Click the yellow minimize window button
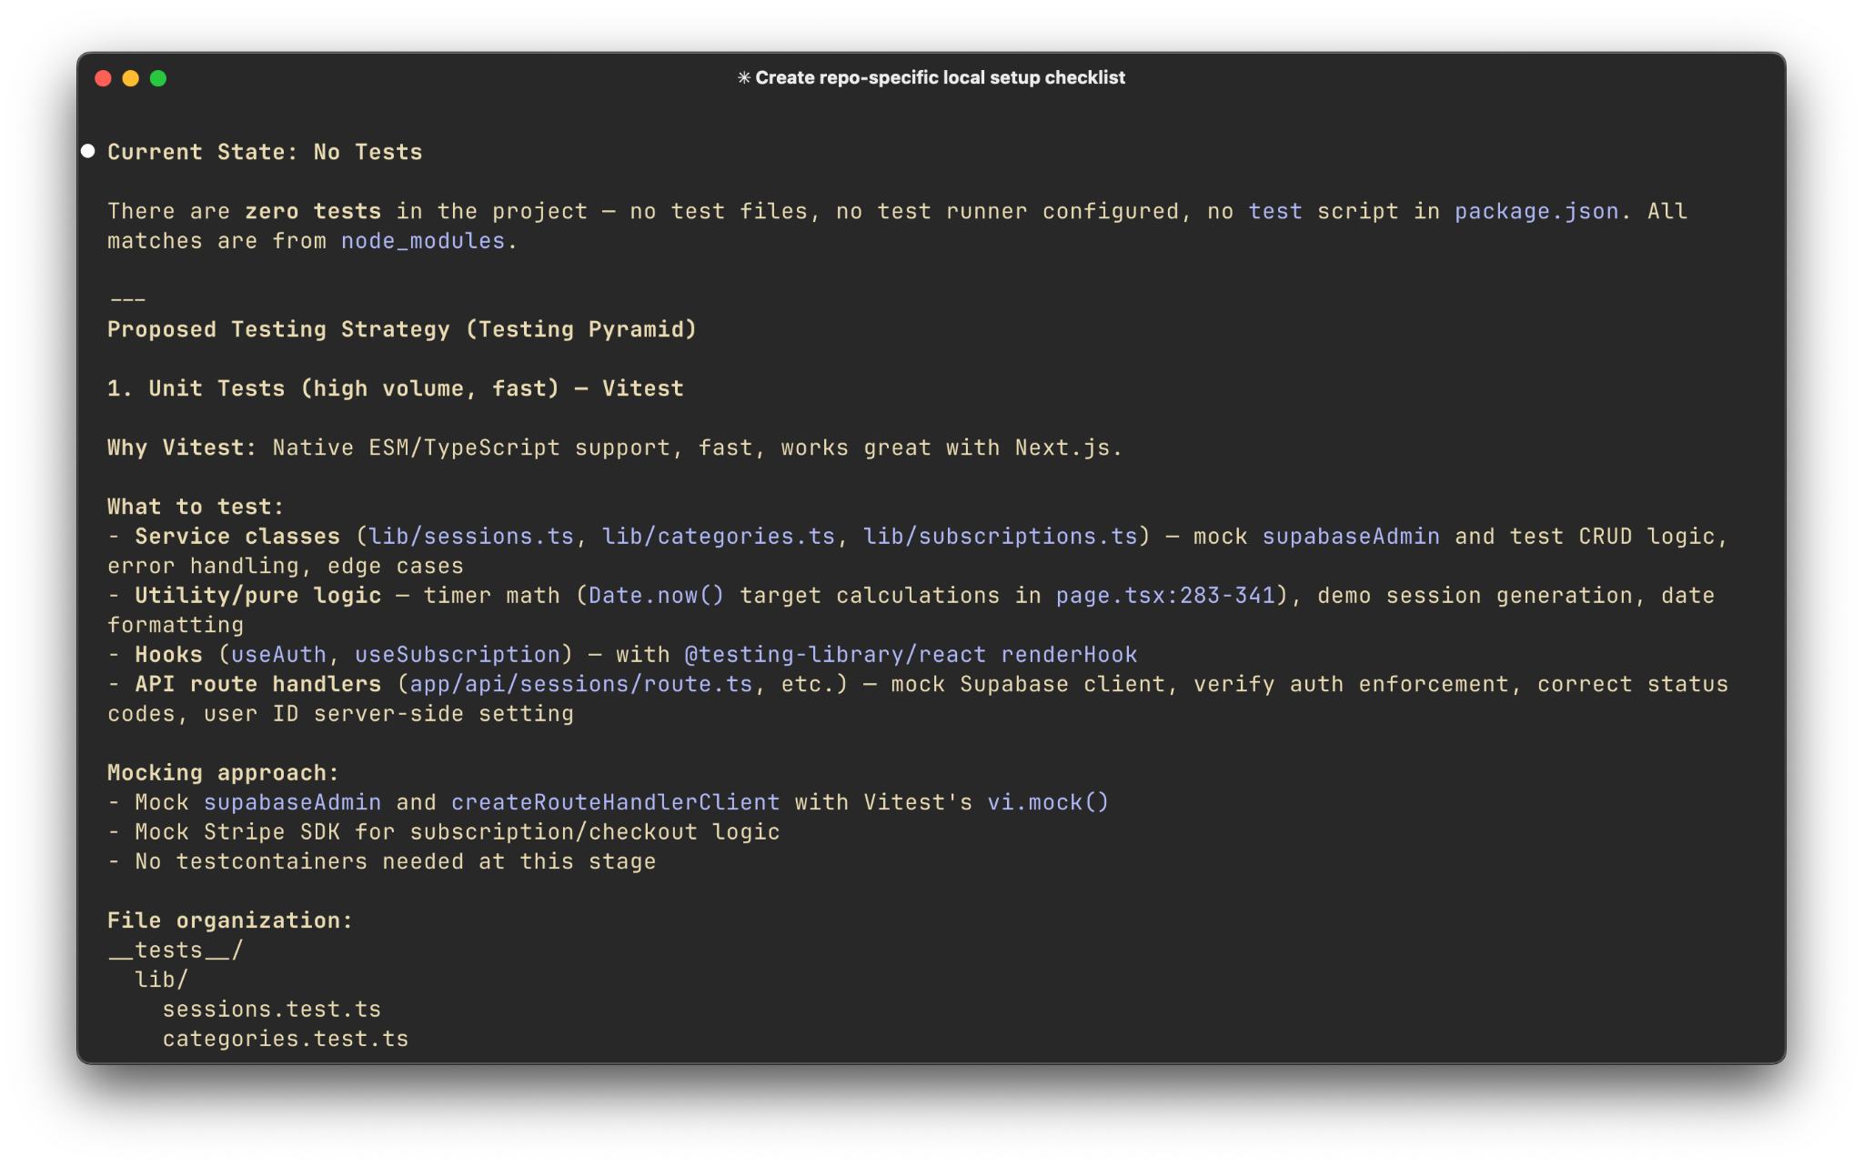The image size is (1863, 1166). 131,78
